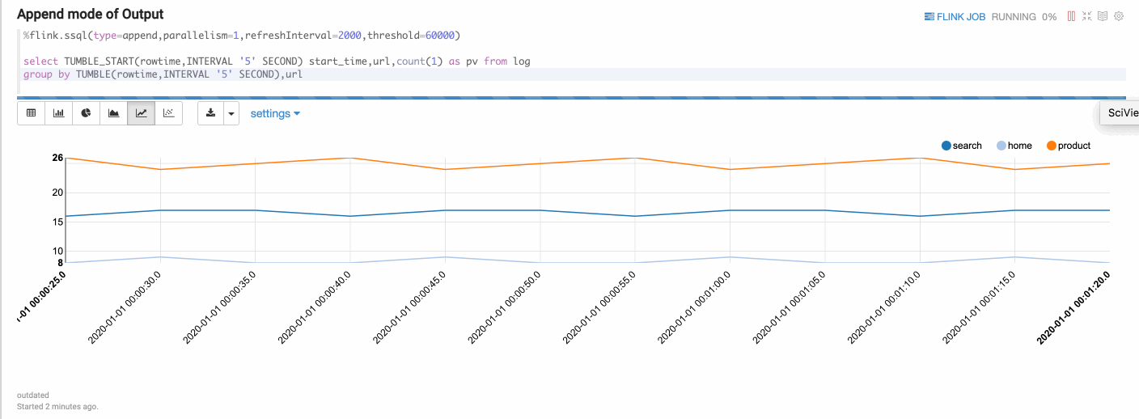Select the area chart visualization
Viewport: 1139px width, 419px height.
(114, 113)
